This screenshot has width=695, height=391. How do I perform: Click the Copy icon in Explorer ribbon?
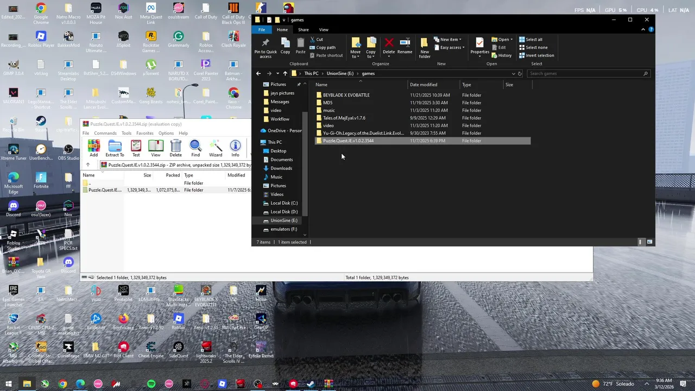coord(285,46)
